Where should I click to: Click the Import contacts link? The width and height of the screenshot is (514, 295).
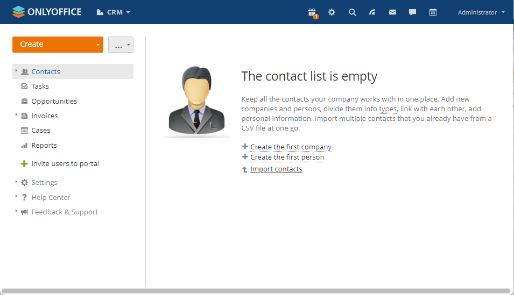276,169
